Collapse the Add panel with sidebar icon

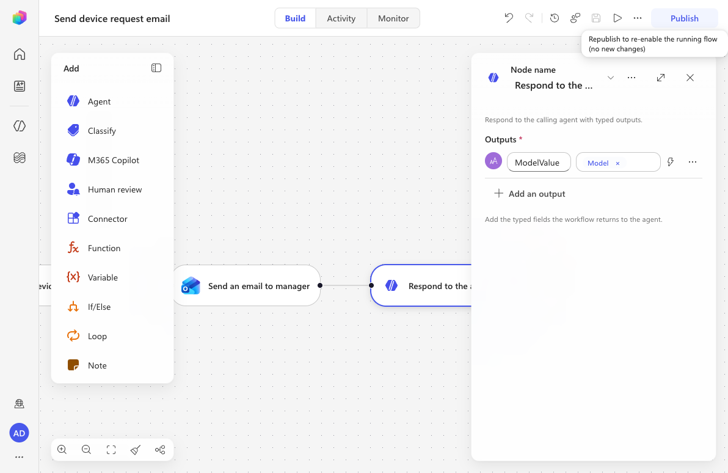click(156, 68)
